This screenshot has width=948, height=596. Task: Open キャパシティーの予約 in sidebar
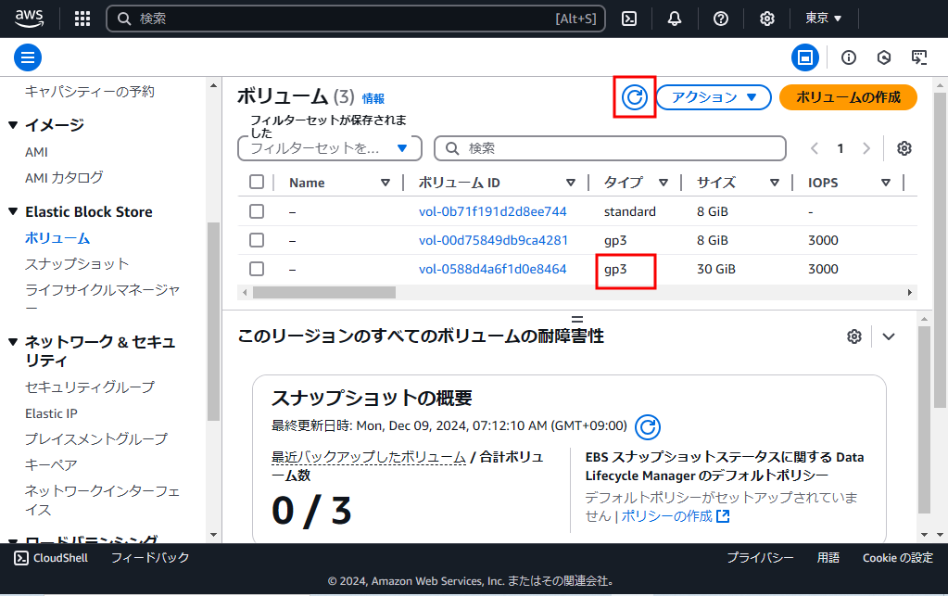coord(90,92)
